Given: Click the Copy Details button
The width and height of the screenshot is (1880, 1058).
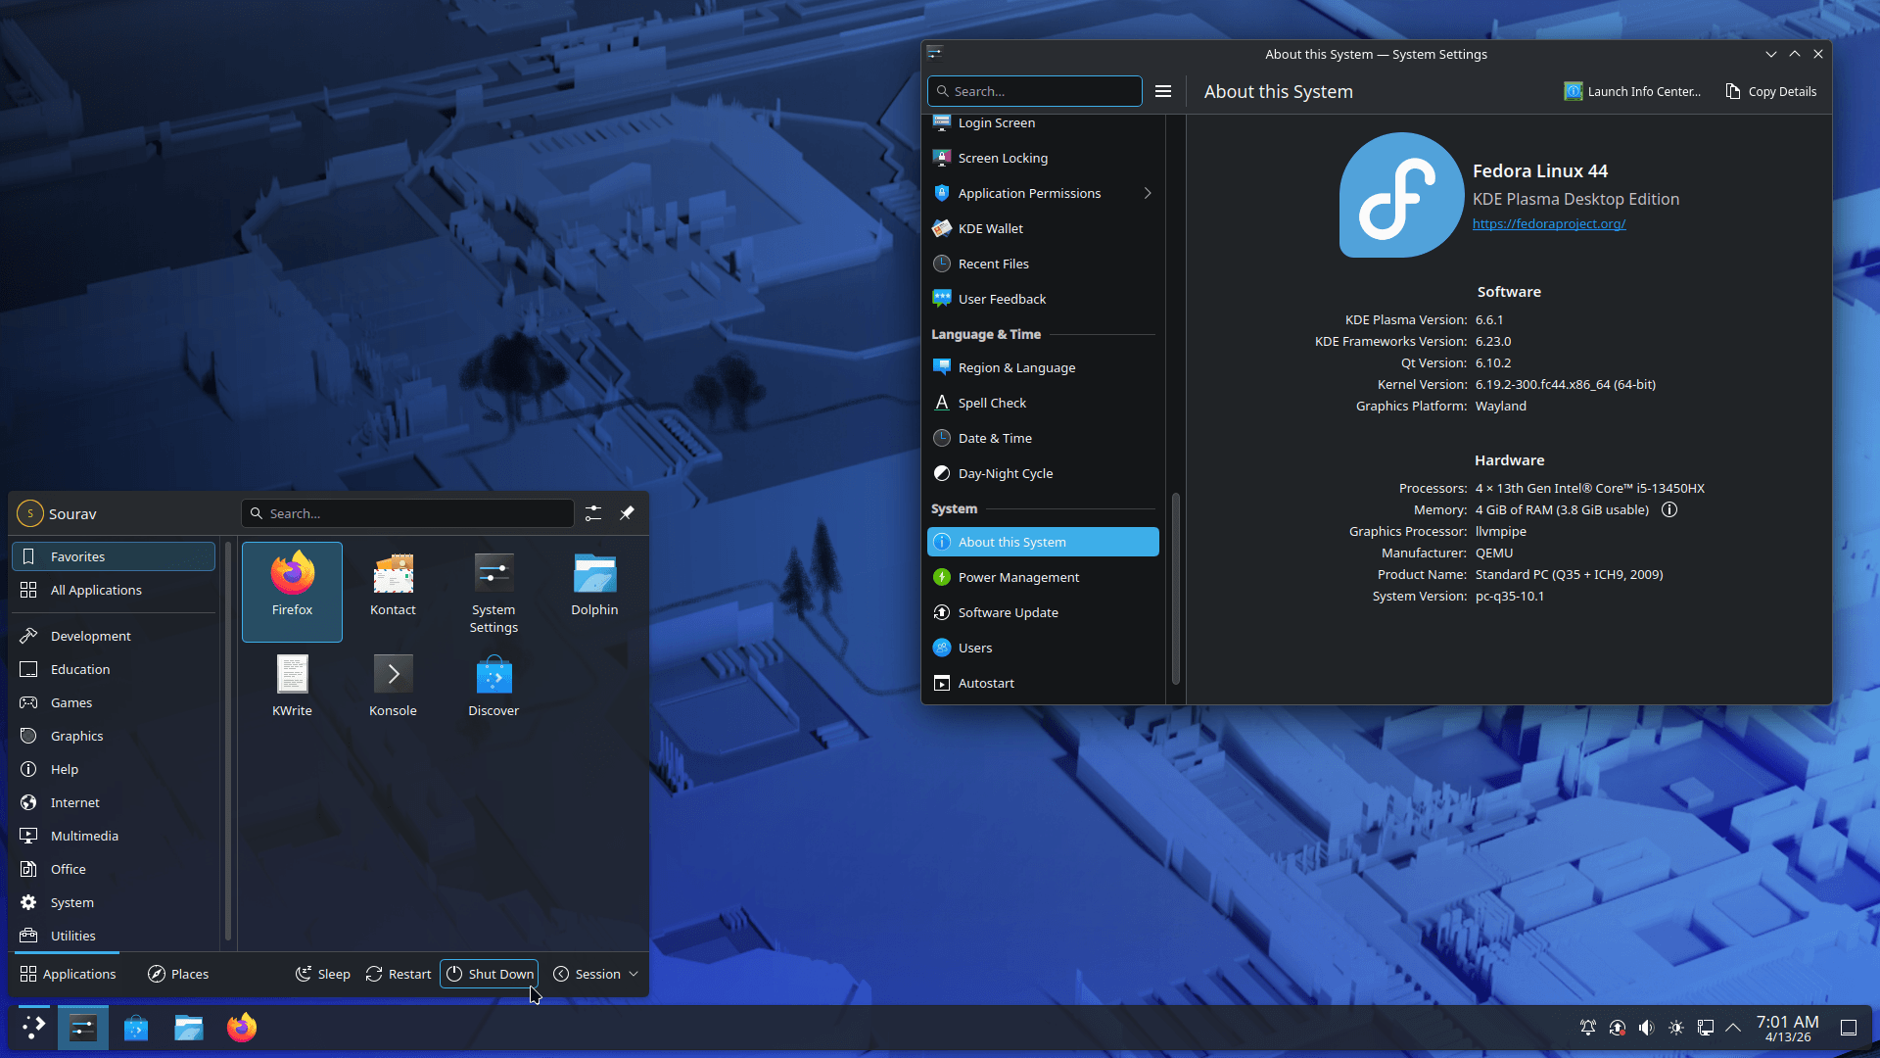Looking at the screenshot, I should point(1770,91).
